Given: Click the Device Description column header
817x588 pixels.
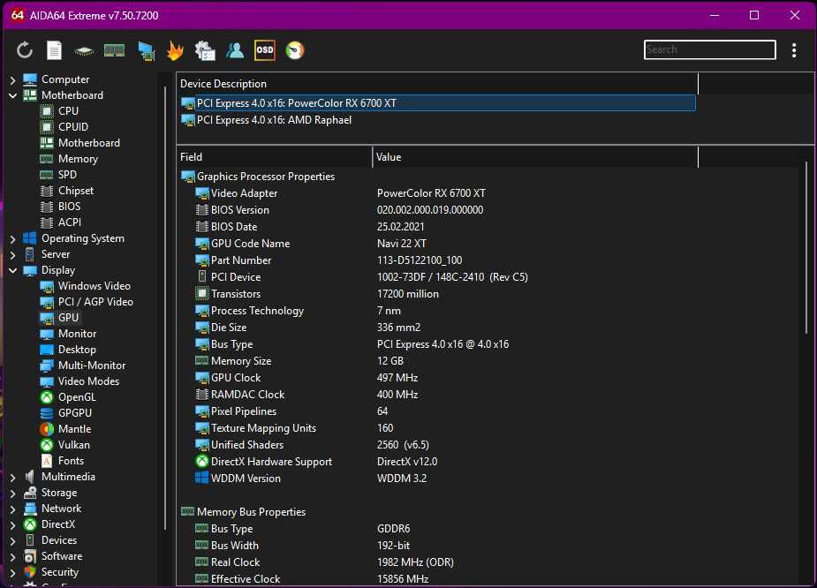Looking at the screenshot, I should click(438, 84).
